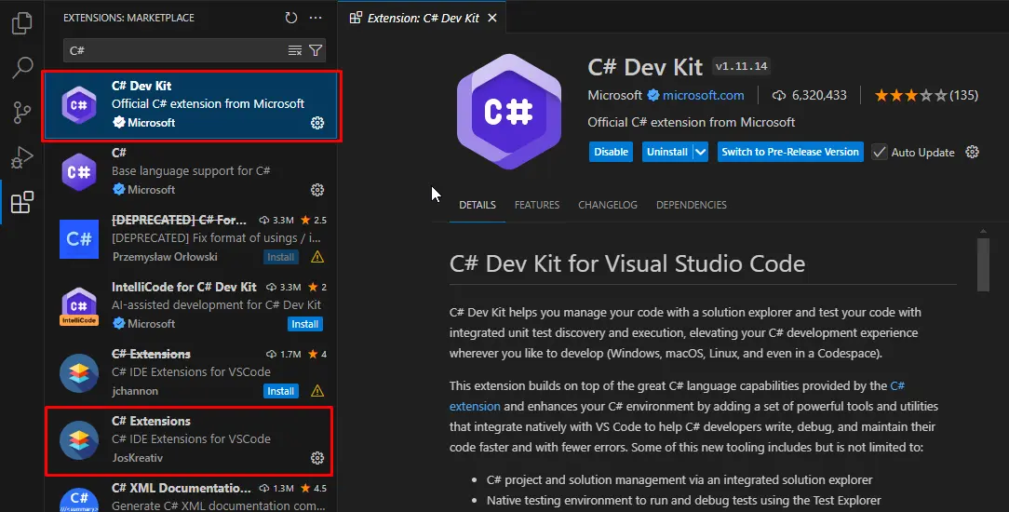This screenshot has width=1009, height=512.
Task: Click the install count download icon
Action: tap(779, 95)
